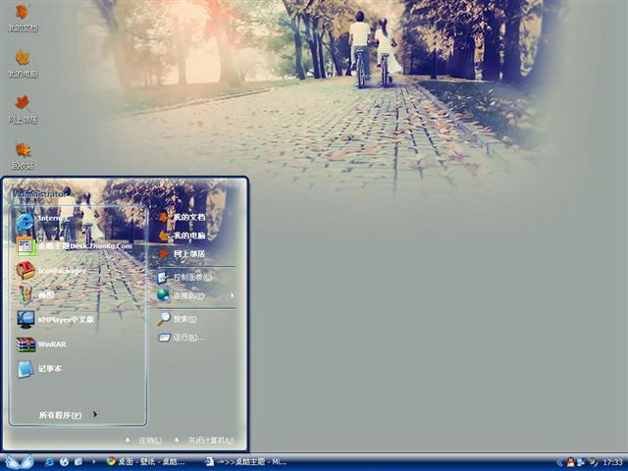
Task: Click the show desktop quick launch icon
Action: [x=78, y=462]
